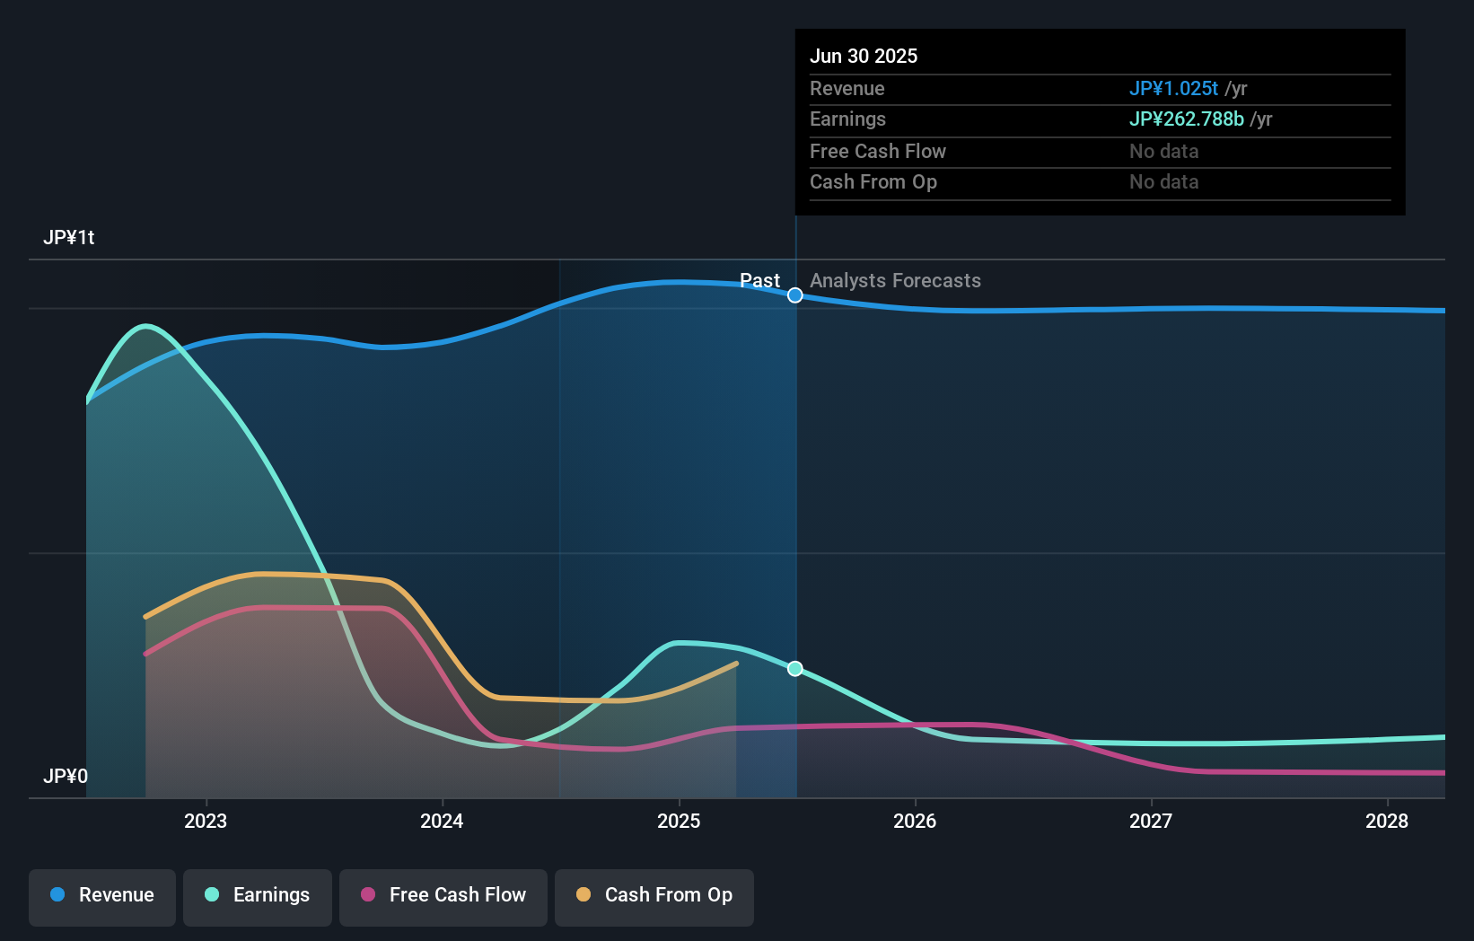Image resolution: width=1474 pixels, height=941 pixels.
Task: Click the 2025 year axis label
Action: 679,820
